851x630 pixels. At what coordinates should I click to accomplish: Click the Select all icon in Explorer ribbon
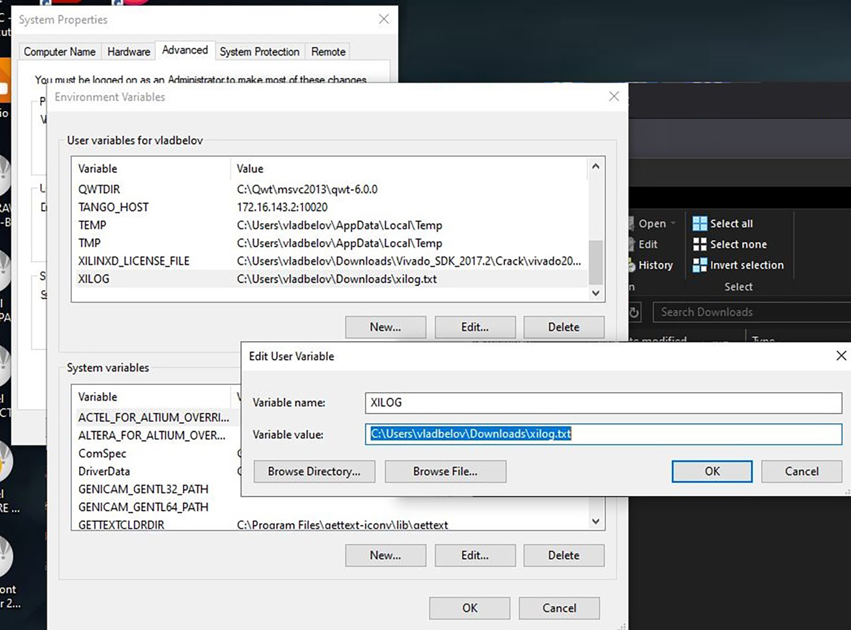pyautogui.click(x=699, y=224)
